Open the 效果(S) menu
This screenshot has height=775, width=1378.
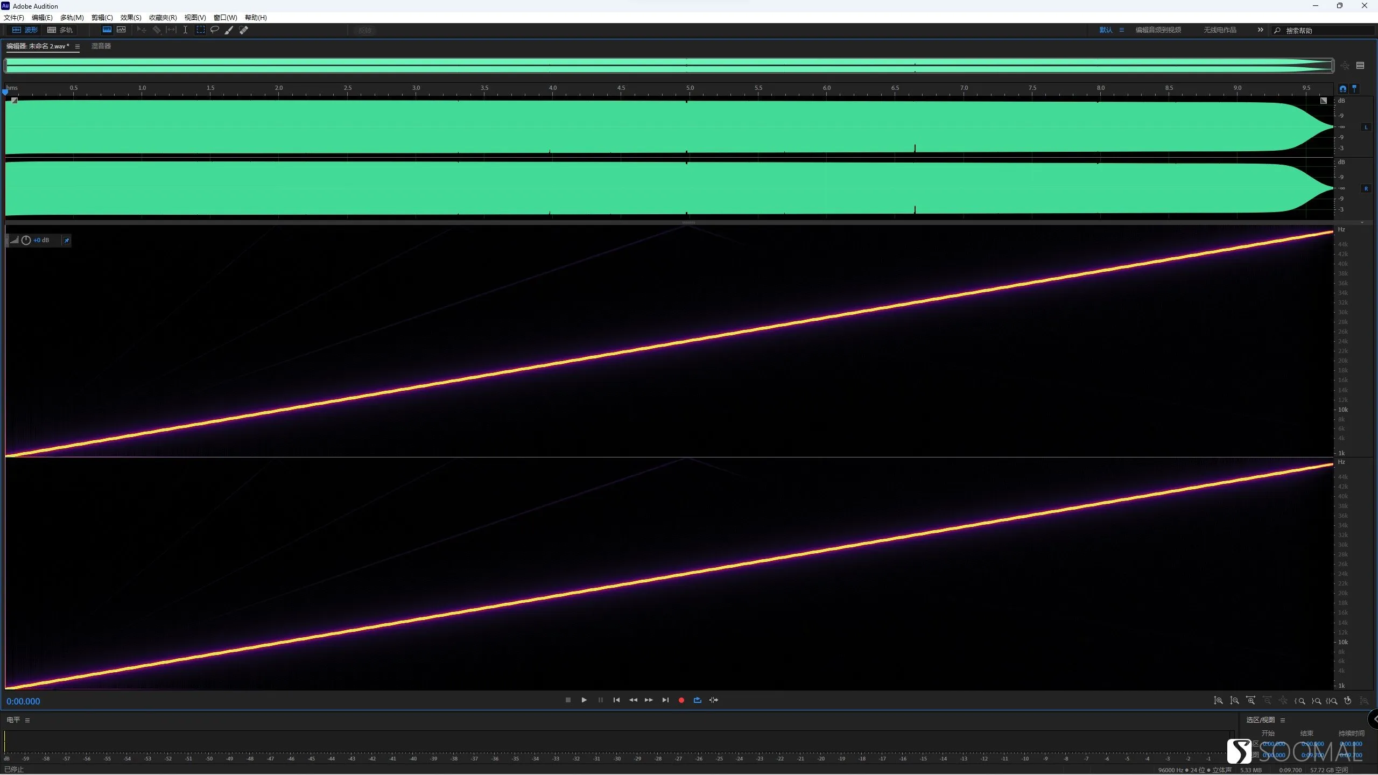tap(131, 17)
